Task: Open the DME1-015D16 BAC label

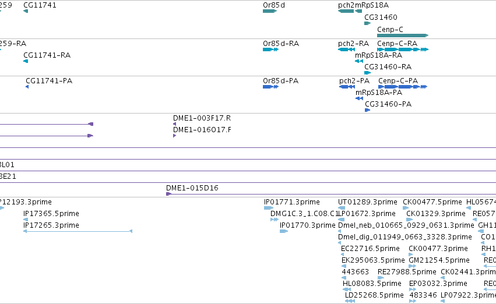Action: [x=192, y=188]
